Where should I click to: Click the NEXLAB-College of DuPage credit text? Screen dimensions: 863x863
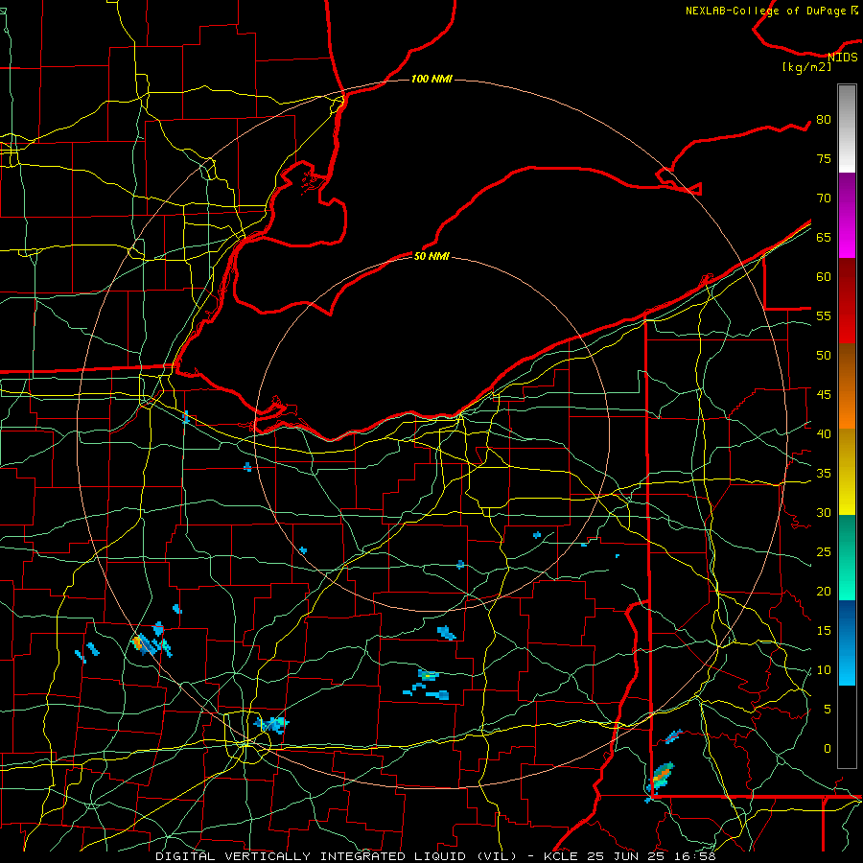coord(767,11)
